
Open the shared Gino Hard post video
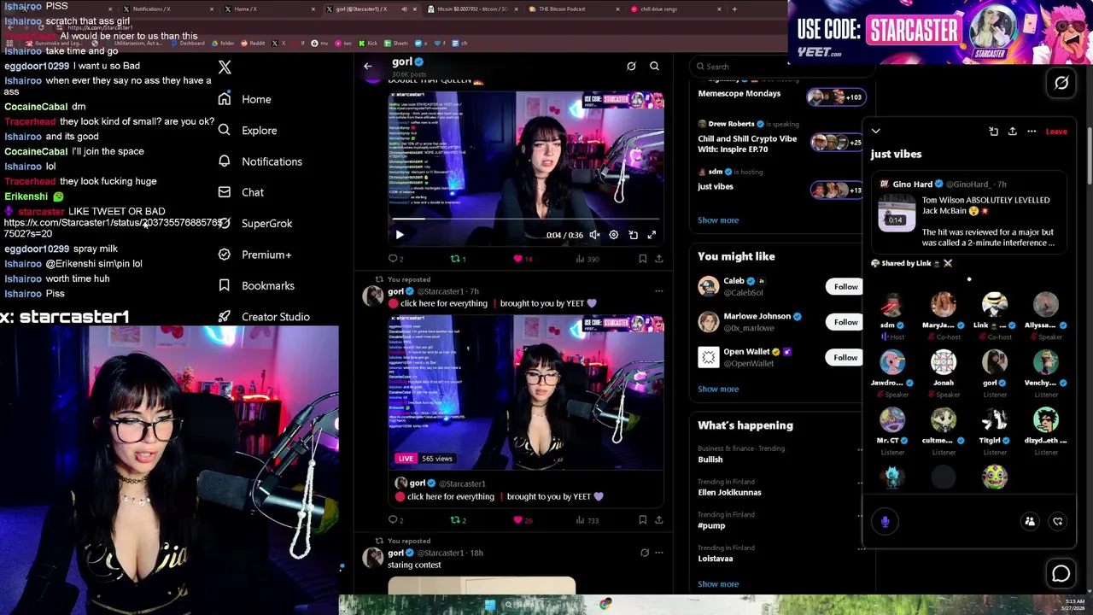coord(896,214)
